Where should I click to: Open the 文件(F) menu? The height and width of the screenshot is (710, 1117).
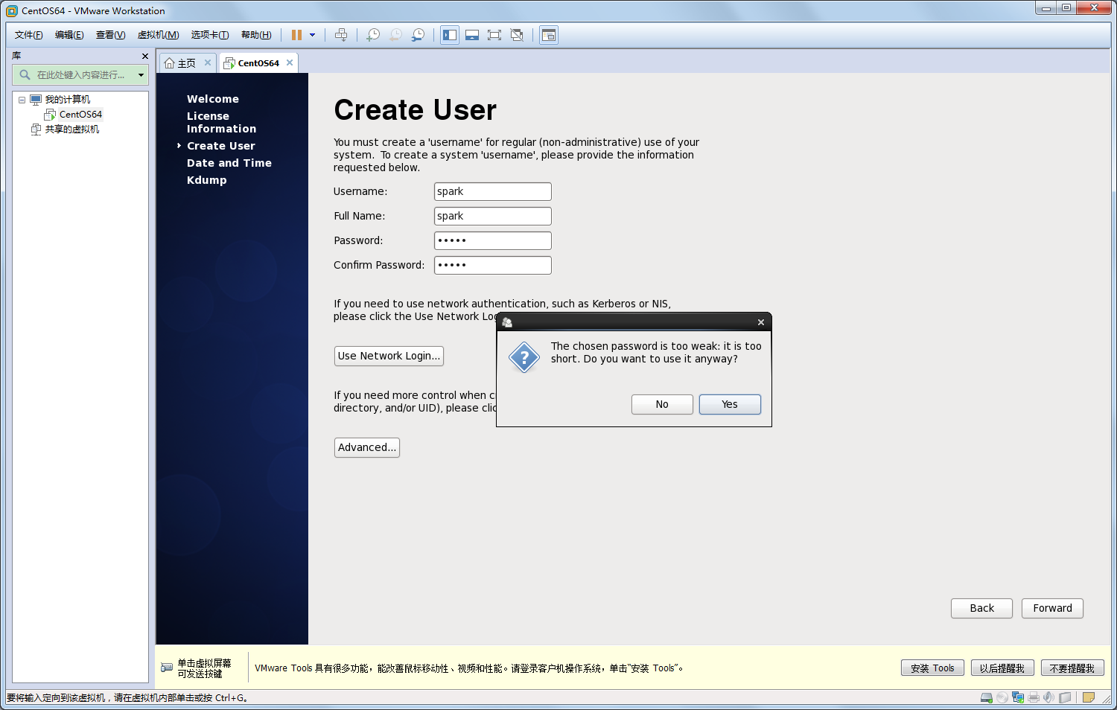tap(29, 35)
